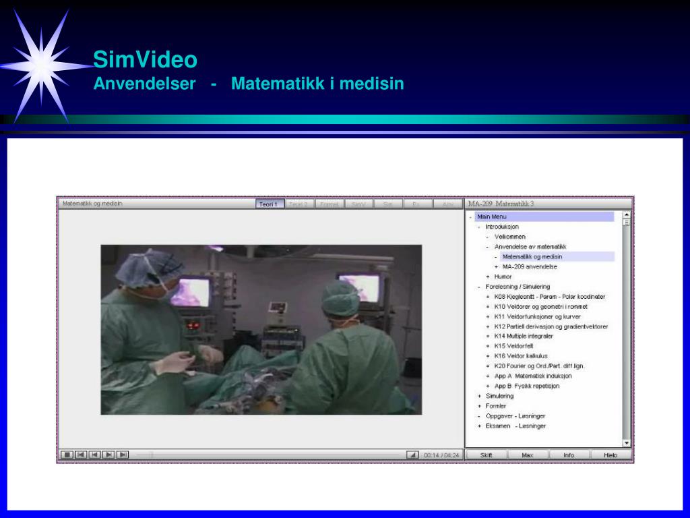Collapse the Forelesning / Simulering node

[x=479, y=287]
